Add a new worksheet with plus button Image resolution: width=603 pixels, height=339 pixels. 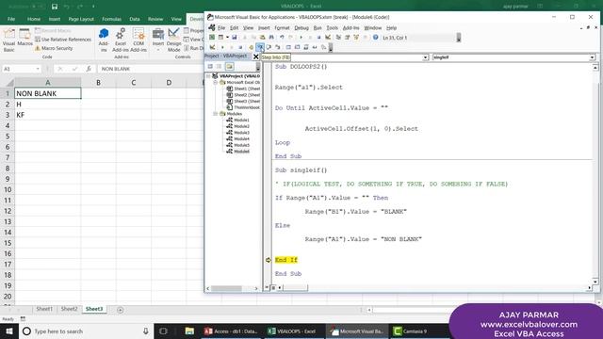[120, 310]
